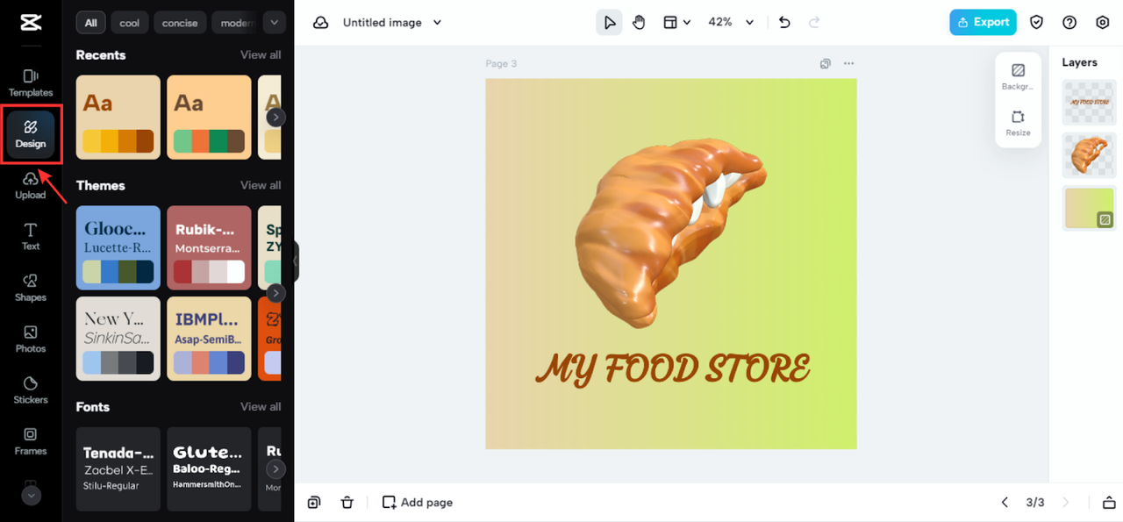Pick dark navy swatch on Glooc theme
The image size is (1123, 522).
click(x=145, y=271)
